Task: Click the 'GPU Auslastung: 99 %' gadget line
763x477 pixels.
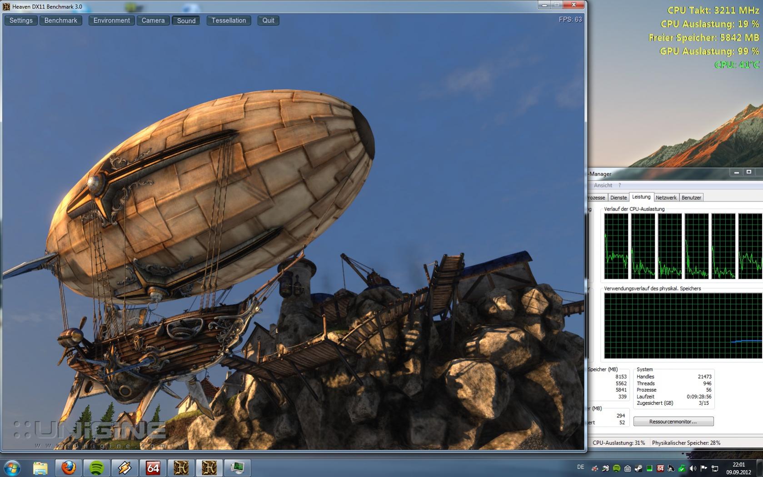Action: coord(709,51)
